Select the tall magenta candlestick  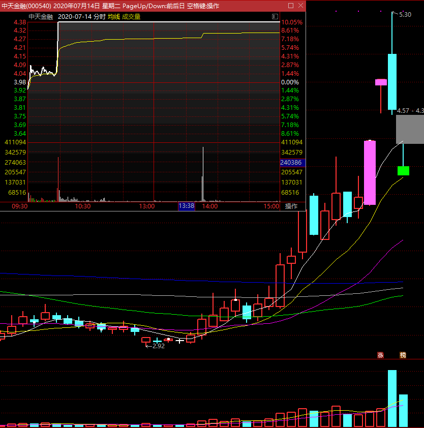370,172
